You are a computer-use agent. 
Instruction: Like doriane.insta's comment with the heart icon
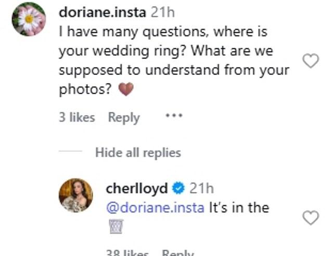(x=311, y=60)
